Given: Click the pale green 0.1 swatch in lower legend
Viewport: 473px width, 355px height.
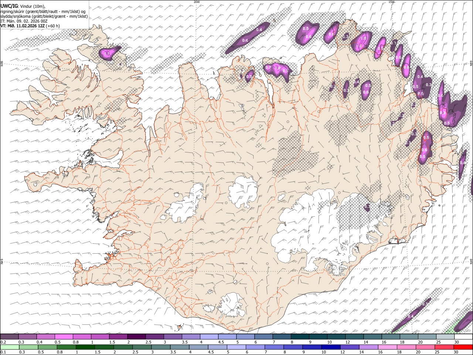Looking at the screenshot, I should pos(10,347).
